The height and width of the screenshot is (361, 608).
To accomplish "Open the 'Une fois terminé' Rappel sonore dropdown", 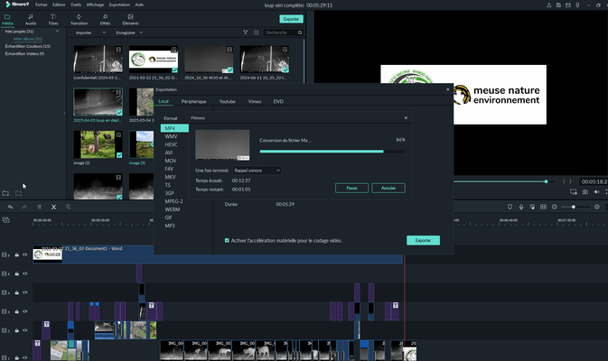I will pos(257,171).
